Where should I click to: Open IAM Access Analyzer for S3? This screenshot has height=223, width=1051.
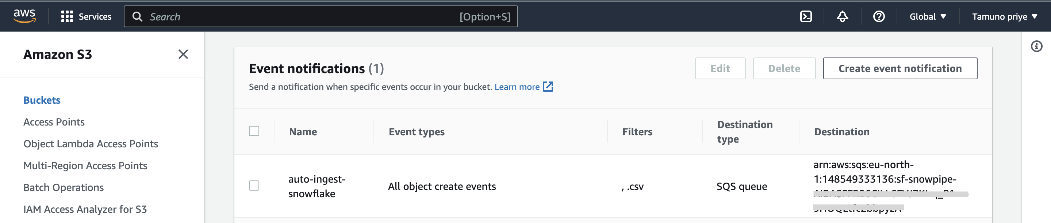coord(85,209)
